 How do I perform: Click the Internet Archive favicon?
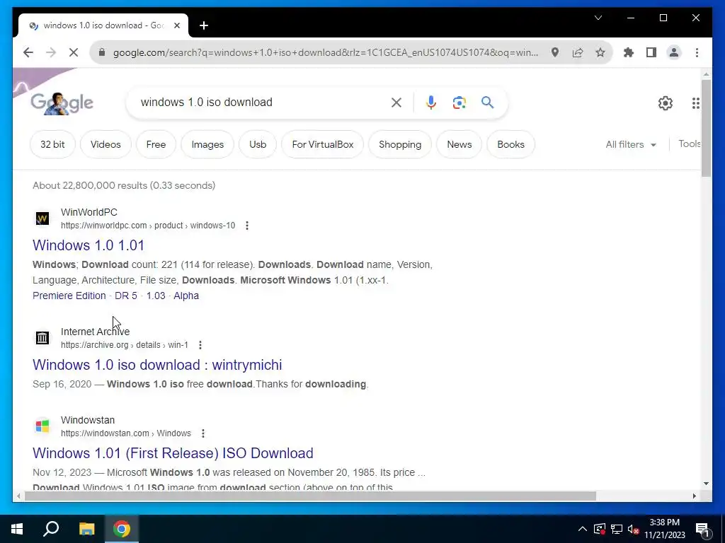[42, 338]
